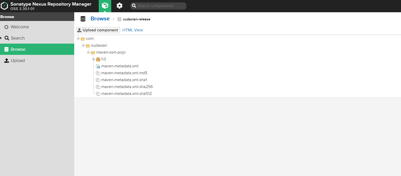Open the HTML View link

pyautogui.click(x=133, y=30)
